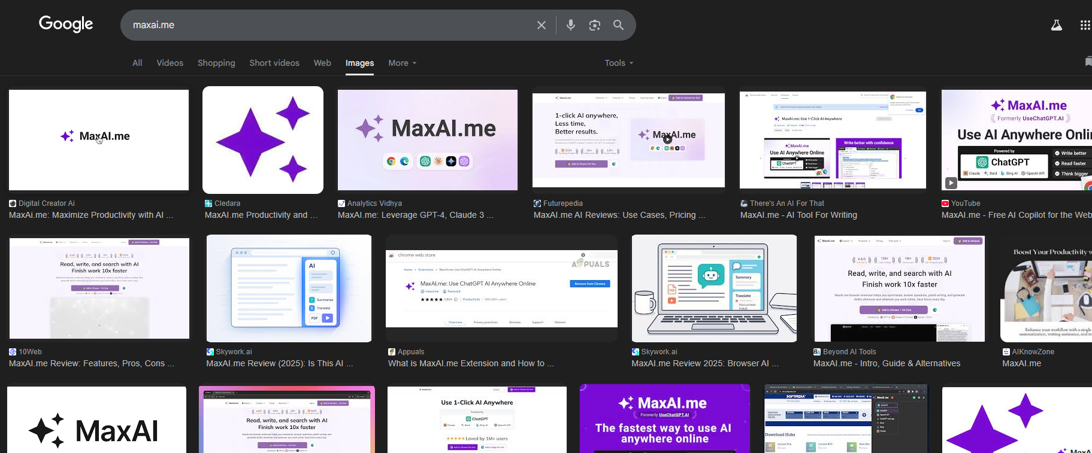Click the 'Futurepedia' source name

563,203
